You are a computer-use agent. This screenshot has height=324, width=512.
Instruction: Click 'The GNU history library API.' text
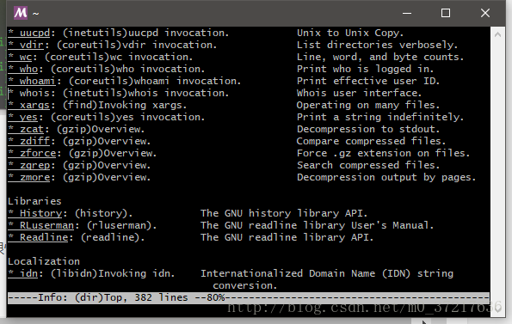coord(284,213)
